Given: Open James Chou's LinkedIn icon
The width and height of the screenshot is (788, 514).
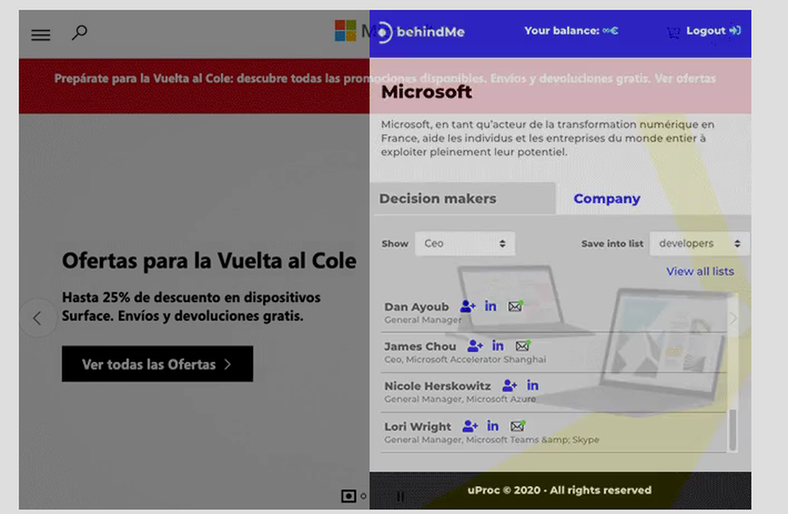Looking at the screenshot, I should [x=498, y=345].
